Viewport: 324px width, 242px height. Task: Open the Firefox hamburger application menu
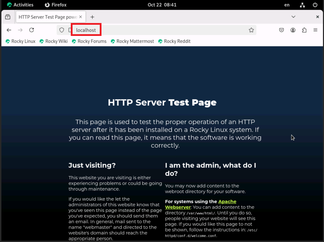click(315, 30)
